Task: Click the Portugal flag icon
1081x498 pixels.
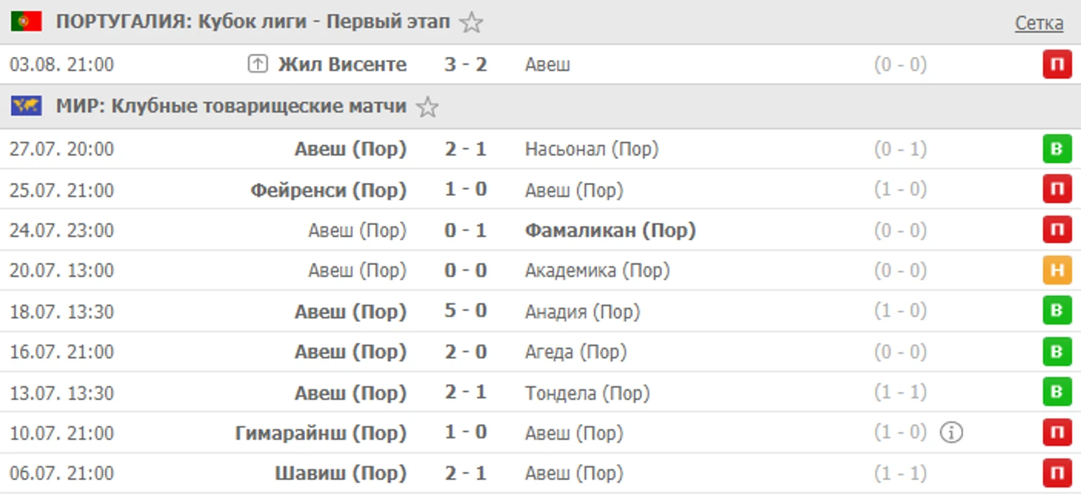Action: click(26, 21)
